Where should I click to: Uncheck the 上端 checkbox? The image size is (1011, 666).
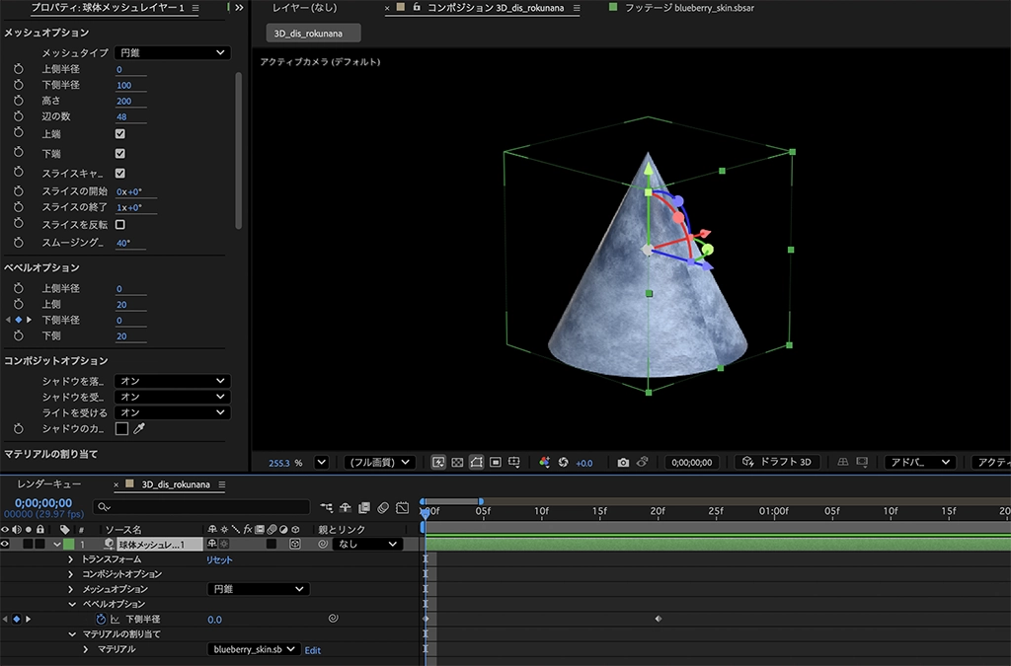point(120,133)
